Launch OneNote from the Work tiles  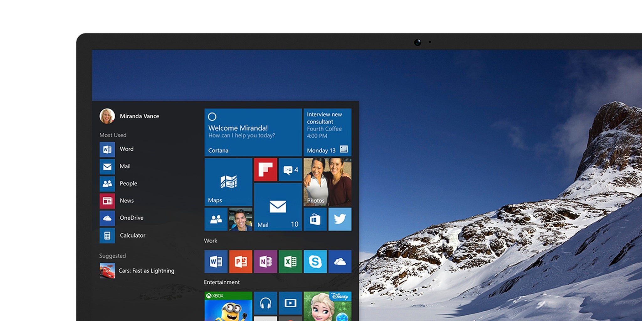click(x=265, y=261)
